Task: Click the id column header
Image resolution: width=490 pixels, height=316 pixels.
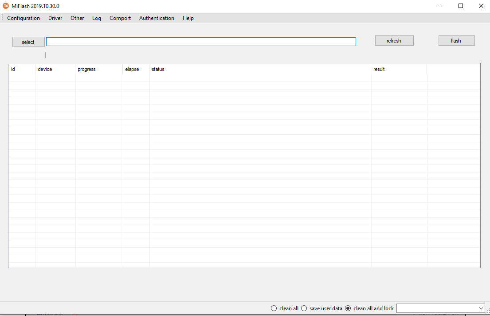Action: [x=22, y=69]
